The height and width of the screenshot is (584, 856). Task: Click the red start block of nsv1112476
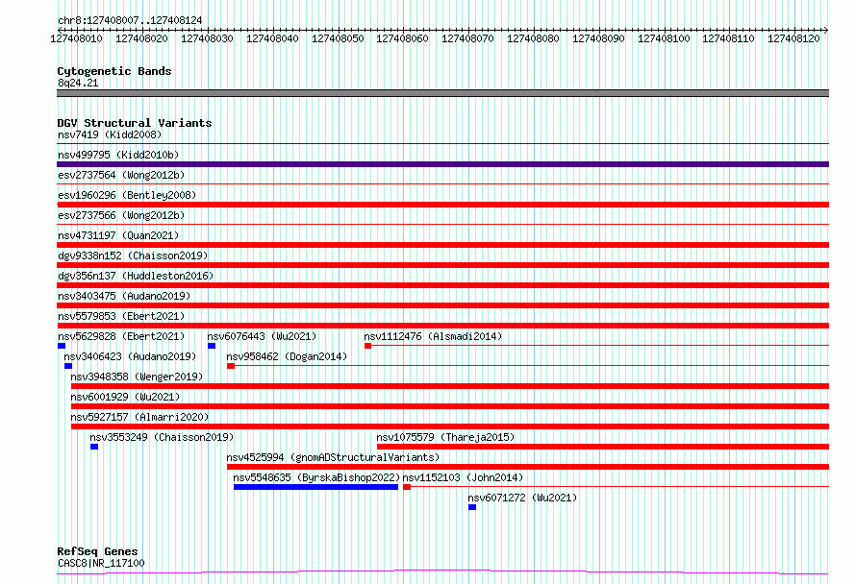(x=368, y=346)
